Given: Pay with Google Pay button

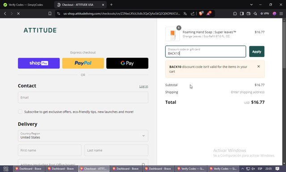Looking at the screenshot, I should click(127, 63).
